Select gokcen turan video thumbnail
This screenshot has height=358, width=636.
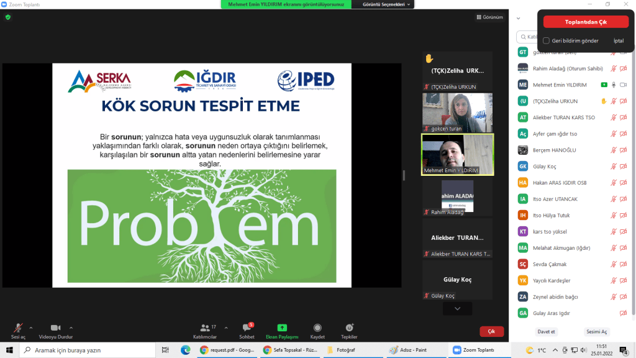click(457, 112)
